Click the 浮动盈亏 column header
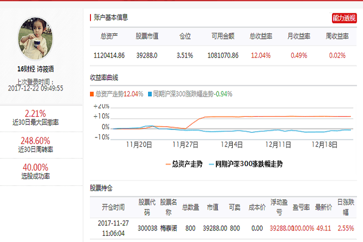 coord(279,207)
